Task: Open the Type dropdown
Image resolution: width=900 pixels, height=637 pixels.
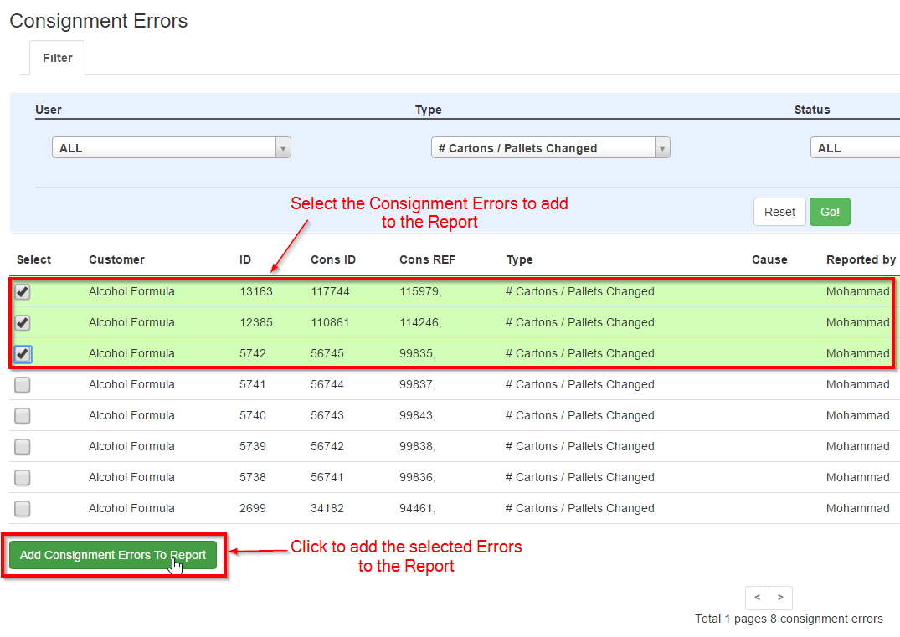Action: 550,147
